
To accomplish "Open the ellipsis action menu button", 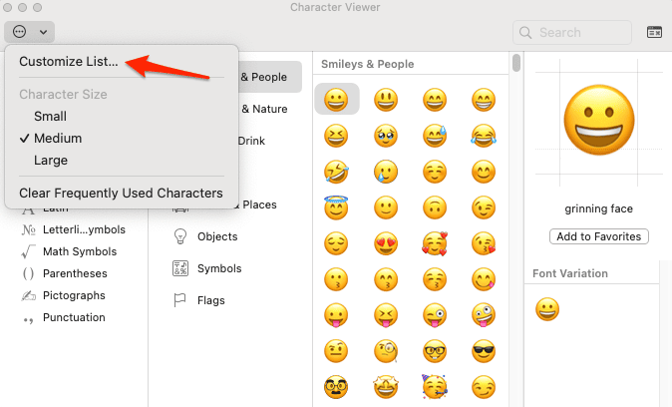I will coord(20,32).
